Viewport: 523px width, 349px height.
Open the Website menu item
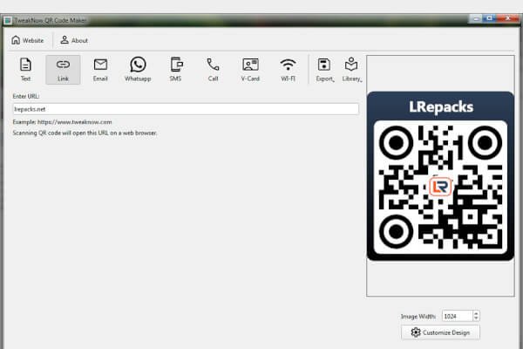28,40
